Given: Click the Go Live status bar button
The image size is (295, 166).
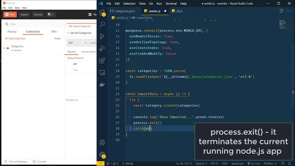Looking at the screenshot, I should point(254,164).
